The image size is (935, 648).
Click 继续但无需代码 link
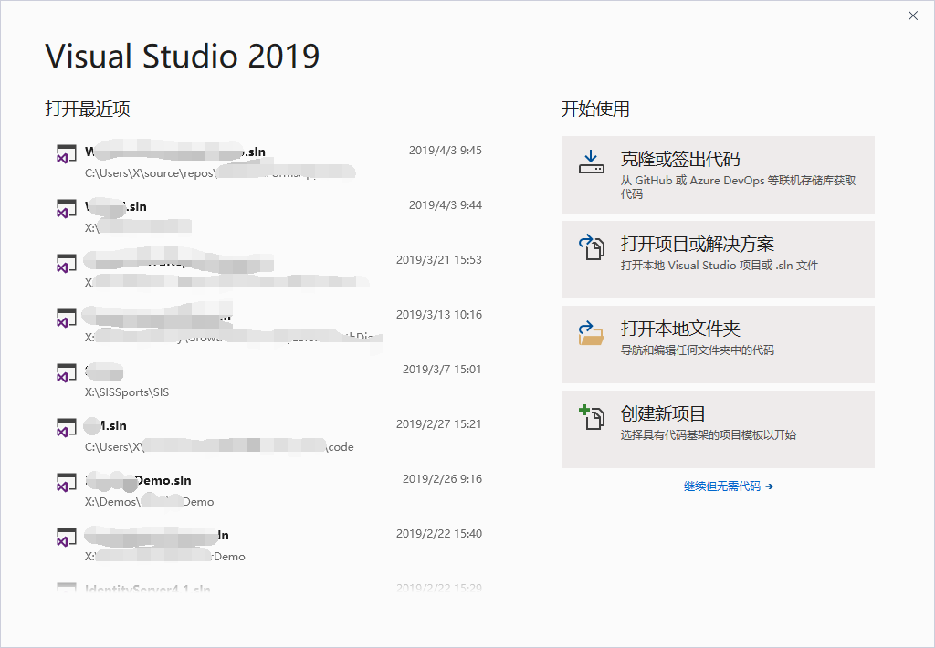pyautogui.click(x=728, y=486)
